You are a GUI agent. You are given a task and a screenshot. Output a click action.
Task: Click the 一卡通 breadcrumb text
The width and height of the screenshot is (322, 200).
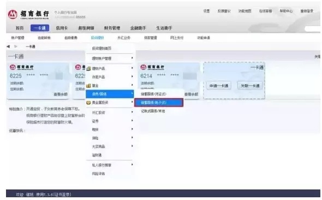(31, 46)
